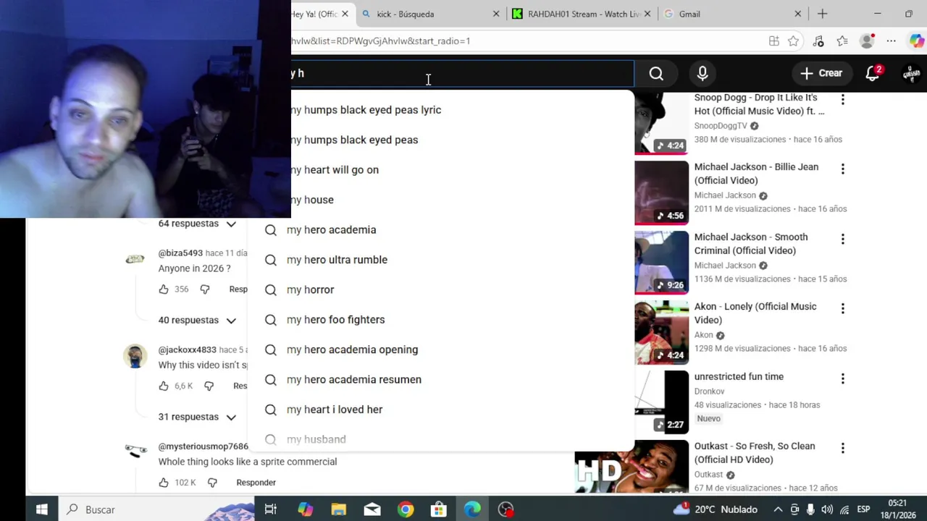Screen dimensions: 927x521
Task: Open options for Billie Jean video
Action: [x=842, y=169]
